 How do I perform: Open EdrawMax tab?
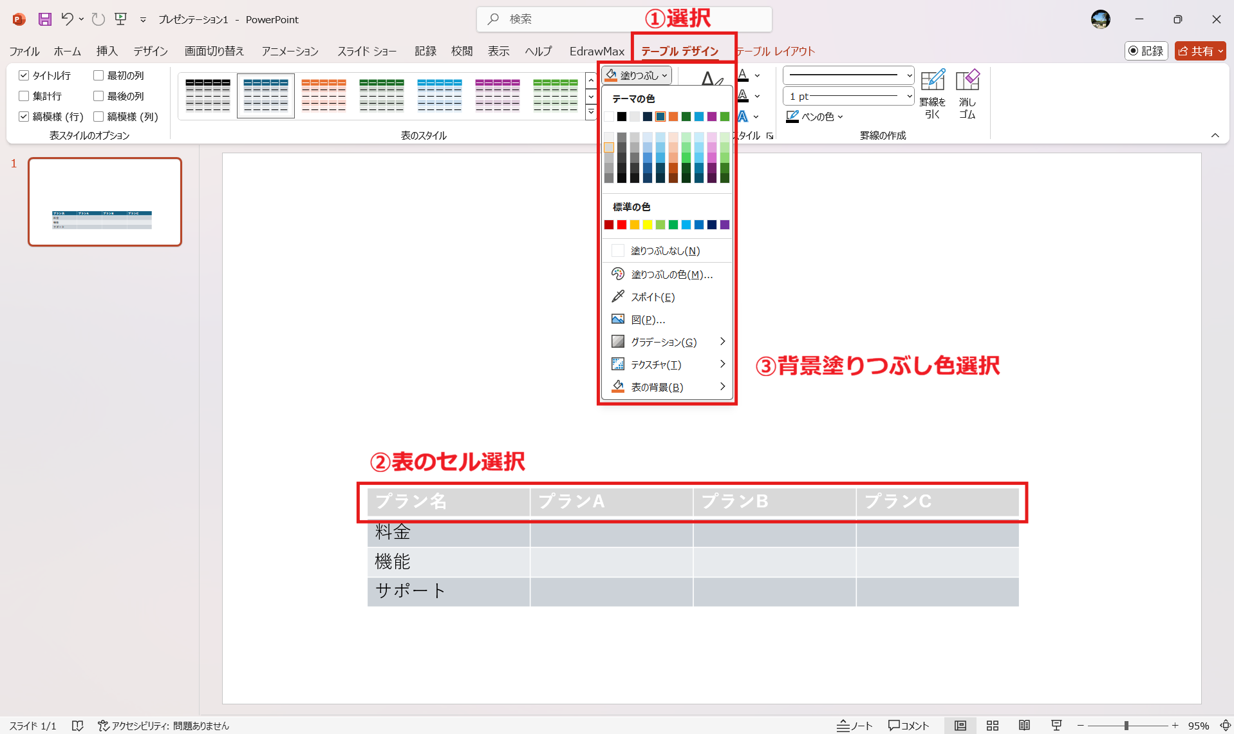[597, 51]
